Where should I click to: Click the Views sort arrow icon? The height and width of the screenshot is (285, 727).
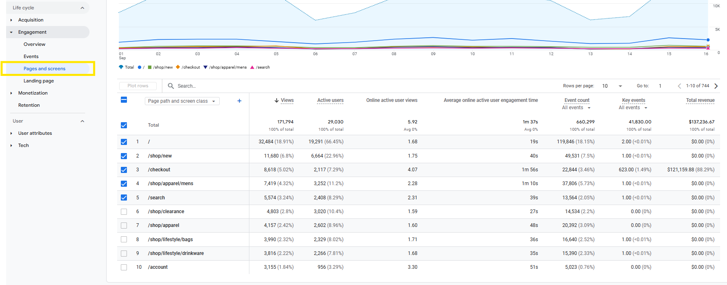tap(277, 101)
